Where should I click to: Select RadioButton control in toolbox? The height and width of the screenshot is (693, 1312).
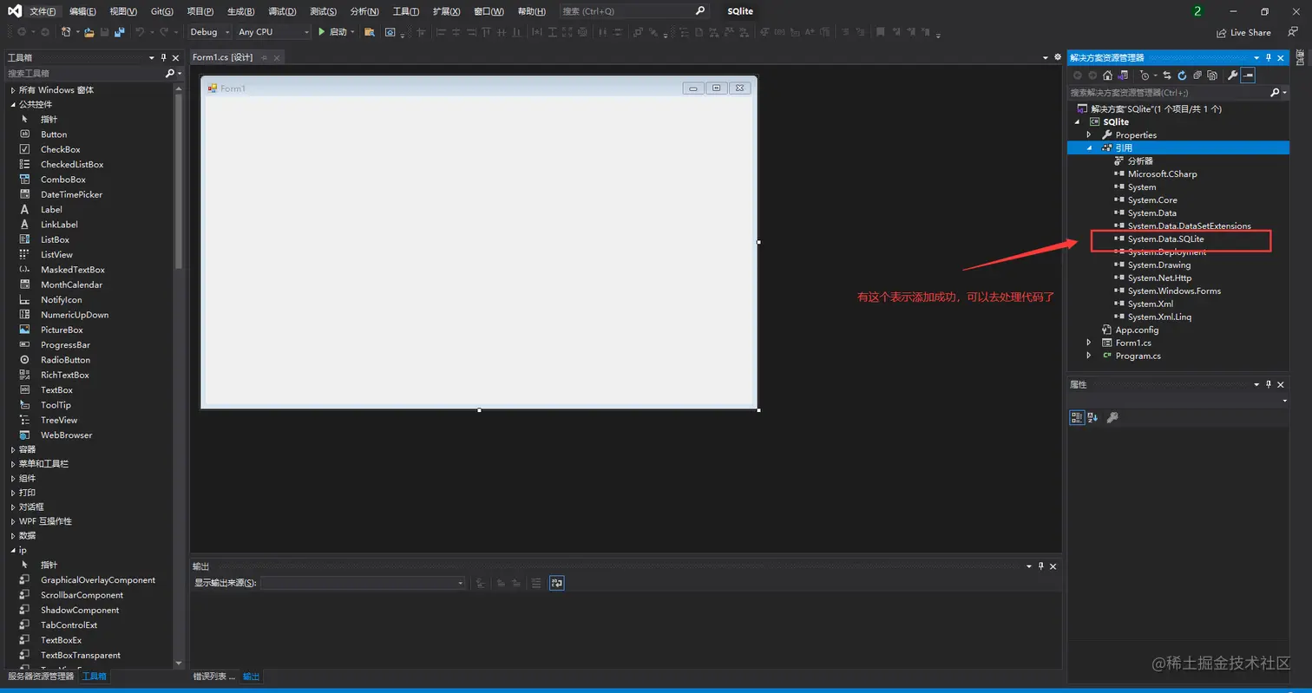[65, 360]
